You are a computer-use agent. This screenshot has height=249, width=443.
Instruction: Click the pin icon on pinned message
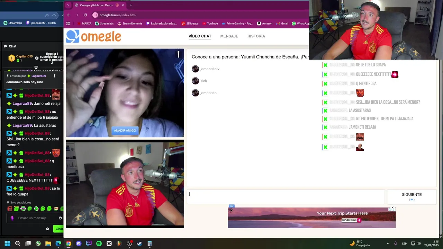(x=54, y=76)
